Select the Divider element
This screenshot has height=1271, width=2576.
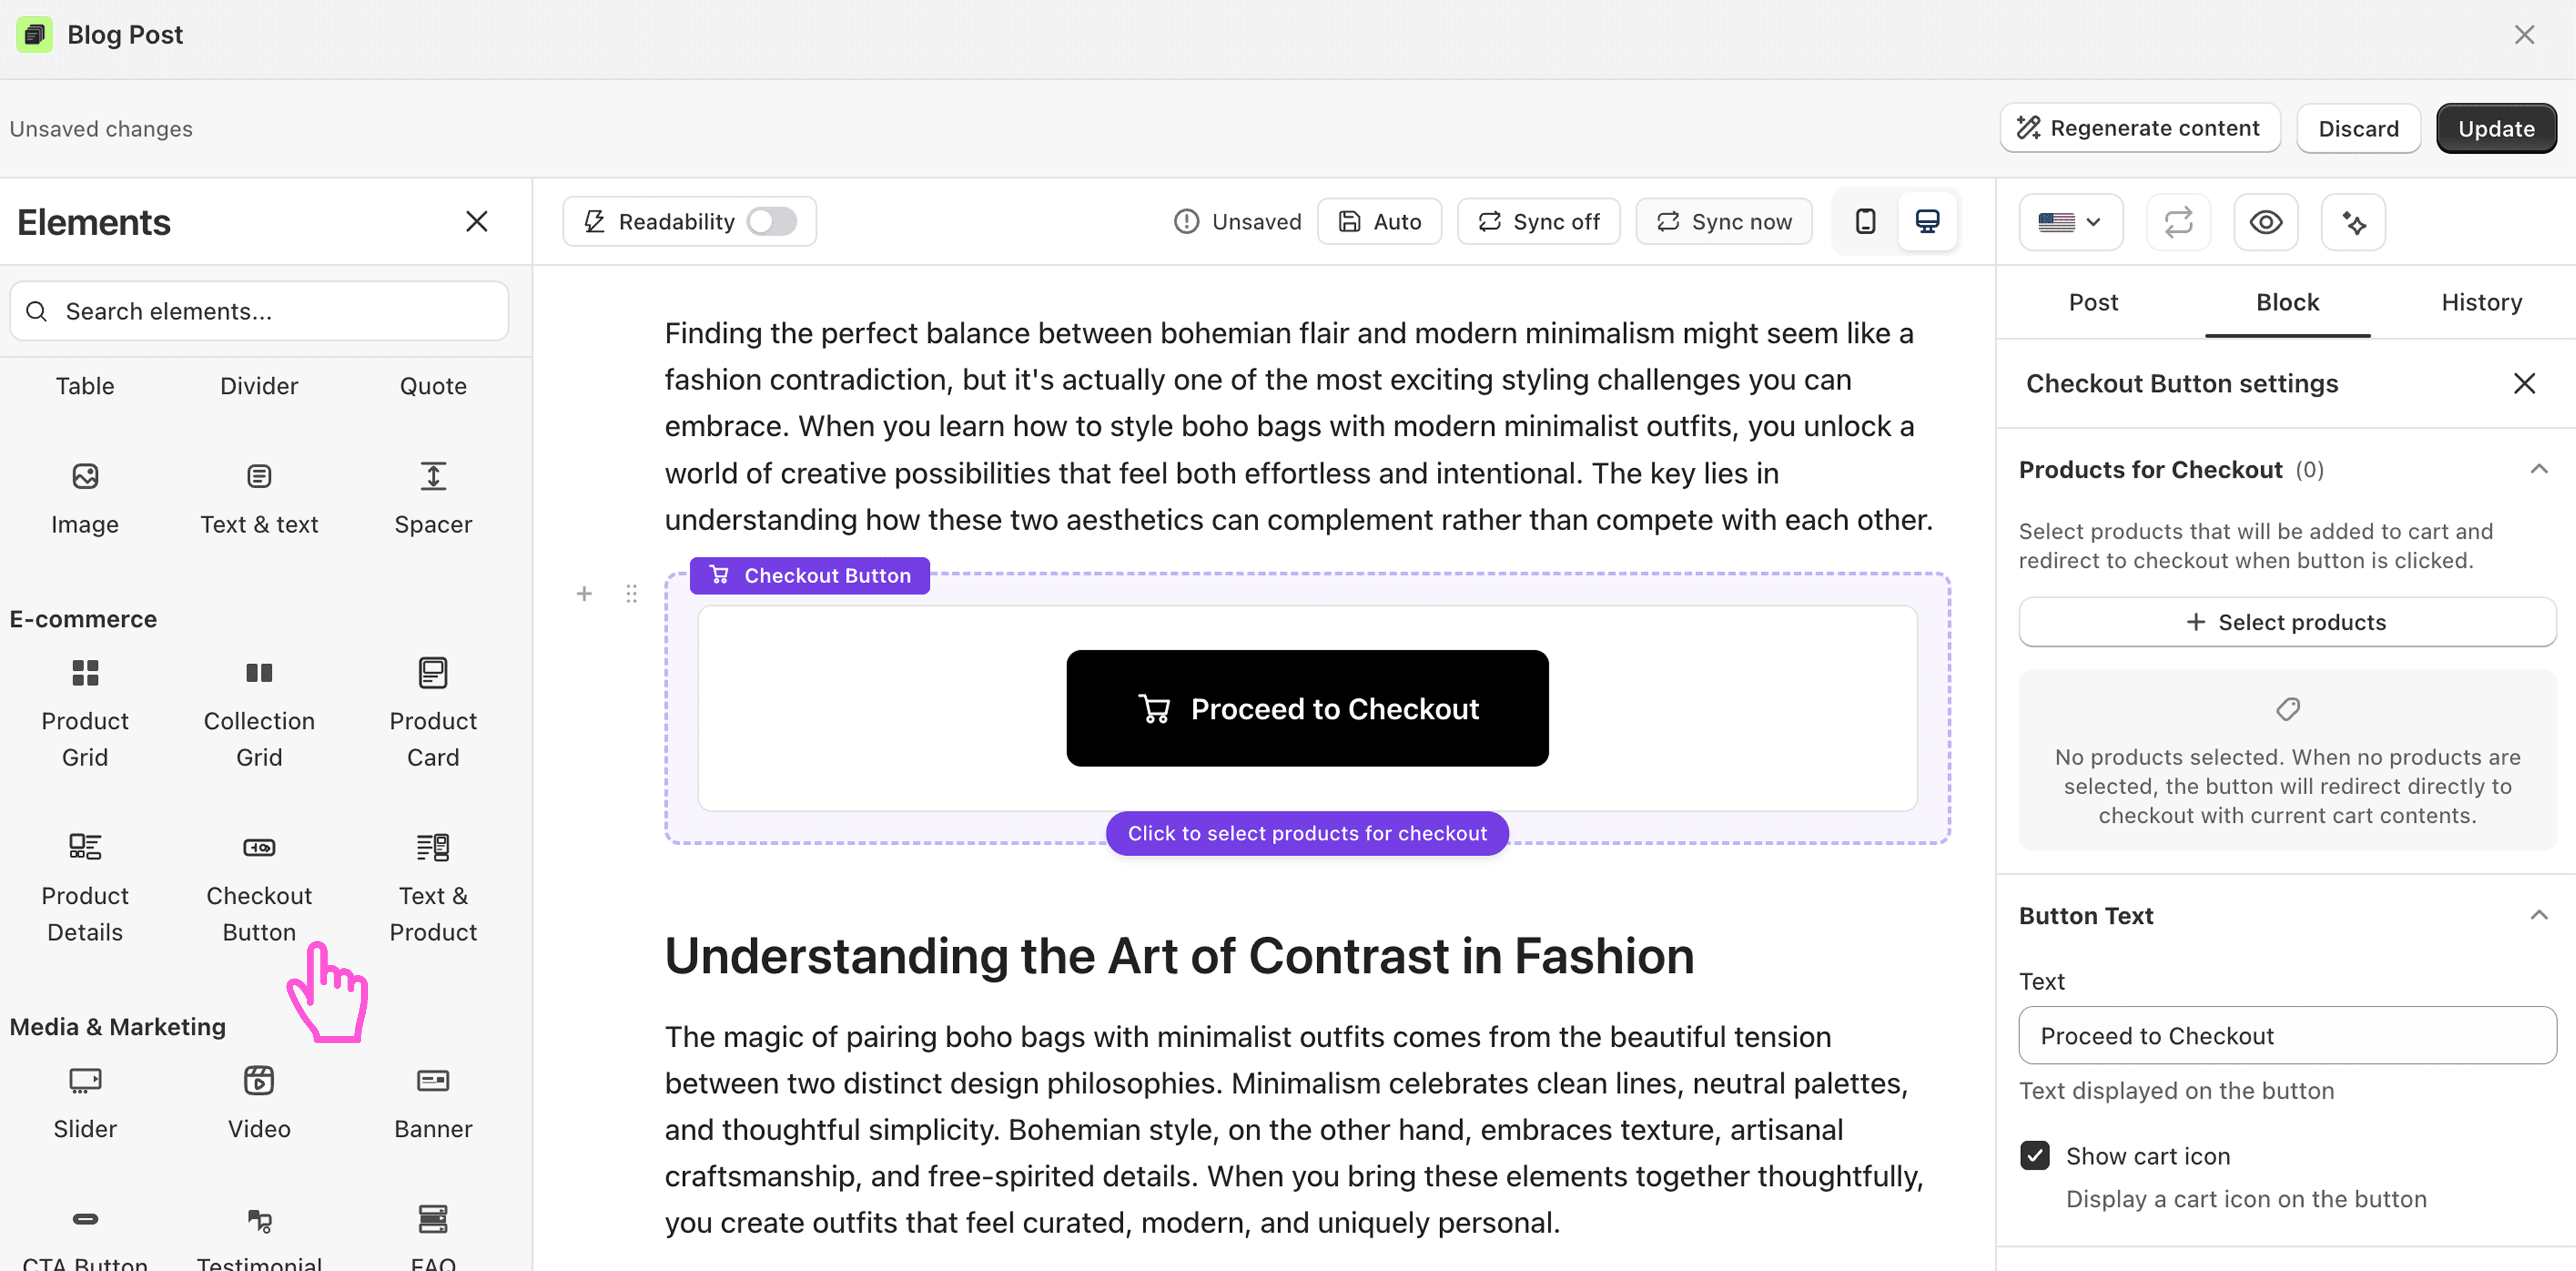(x=259, y=386)
